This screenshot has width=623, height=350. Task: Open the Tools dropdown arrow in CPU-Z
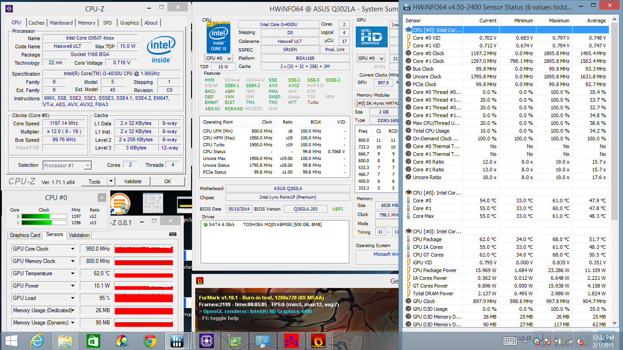coord(111,181)
